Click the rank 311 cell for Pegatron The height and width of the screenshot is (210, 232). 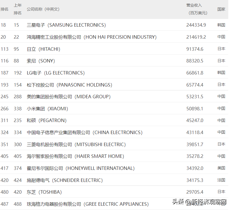pos(4,120)
